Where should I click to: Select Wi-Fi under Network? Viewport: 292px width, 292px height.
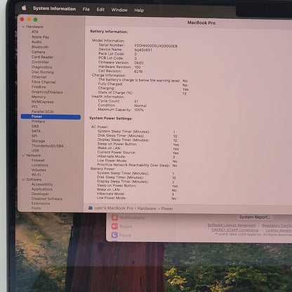tap(36, 175)
